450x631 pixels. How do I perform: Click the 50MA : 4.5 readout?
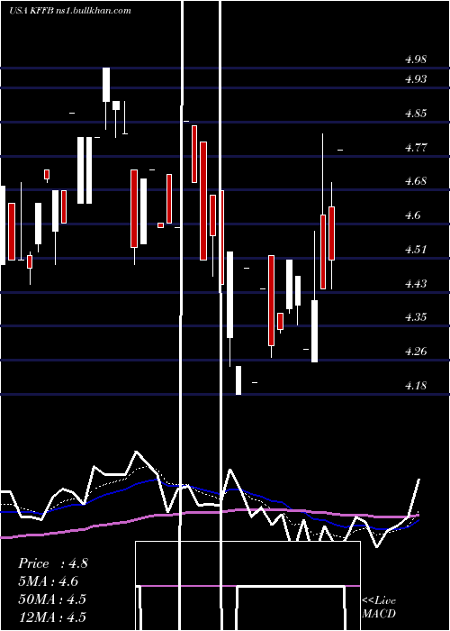tap(52, 599)
